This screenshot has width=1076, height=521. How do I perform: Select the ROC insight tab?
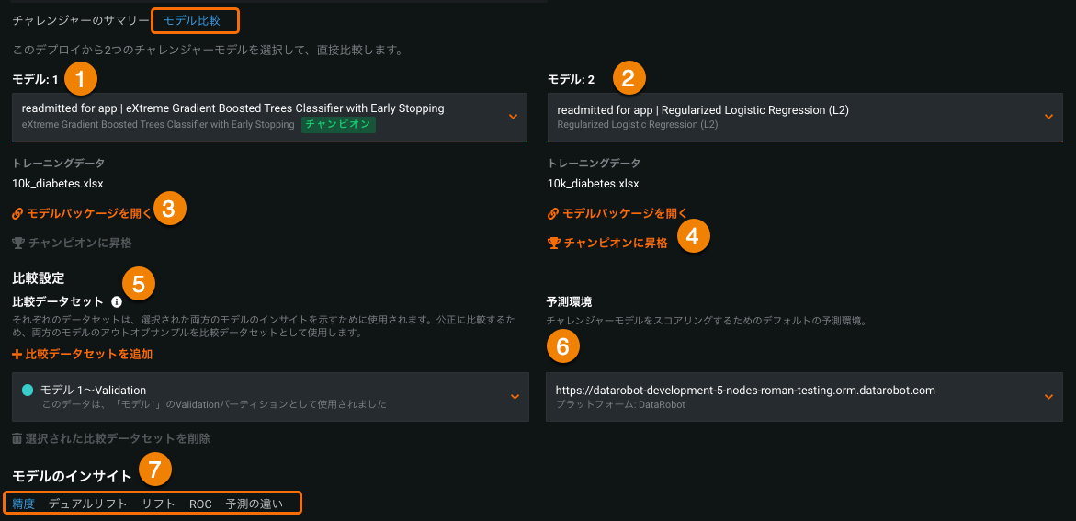pyautogui.click(x=200, y=504)
